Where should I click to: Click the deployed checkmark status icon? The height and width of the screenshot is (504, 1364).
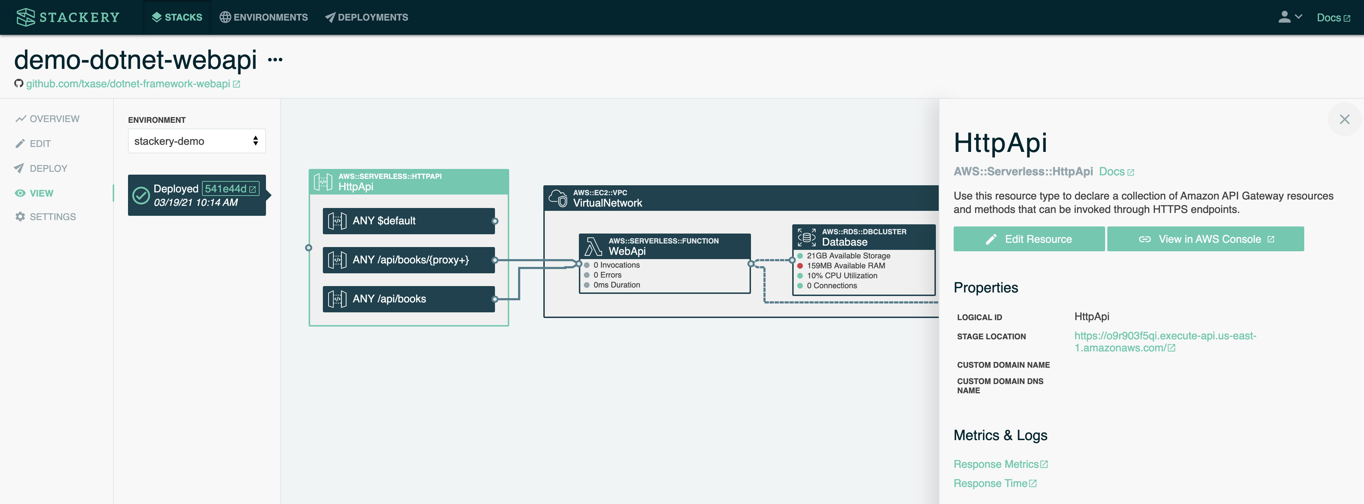click(x=140, y=196)
